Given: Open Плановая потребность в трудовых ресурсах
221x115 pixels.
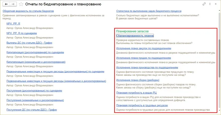Looking at the screenshot, I should pos(142,105).
